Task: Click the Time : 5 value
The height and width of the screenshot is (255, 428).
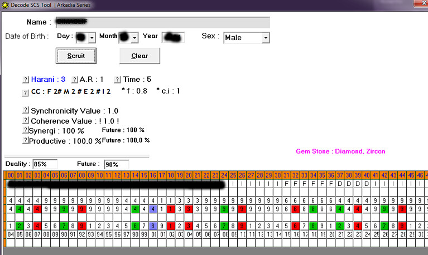Action: point(137,79)
